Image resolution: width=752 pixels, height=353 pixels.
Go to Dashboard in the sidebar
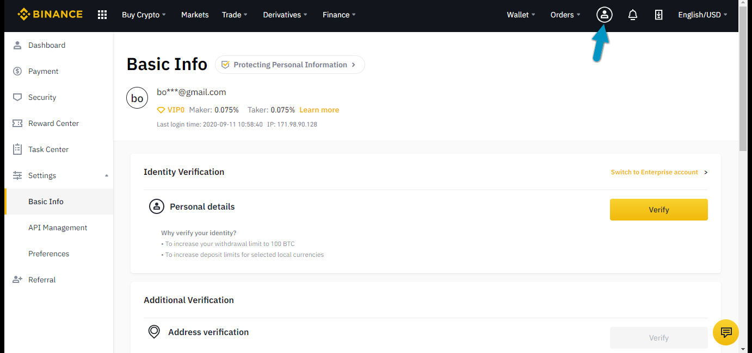click(x=59, y=45)
